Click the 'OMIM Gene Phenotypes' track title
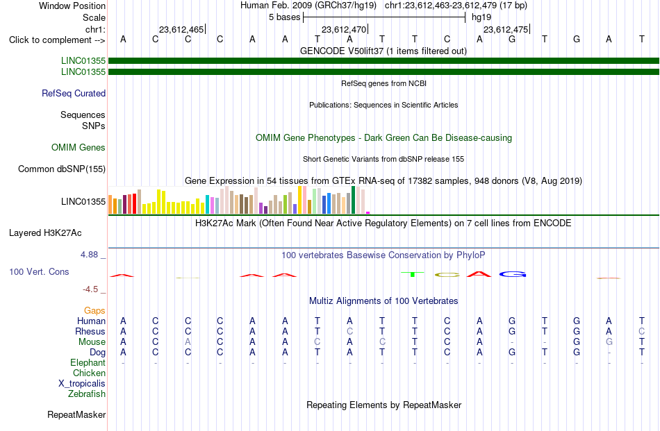The width and height of the screenshot is (660, 431). pos(384,138)
